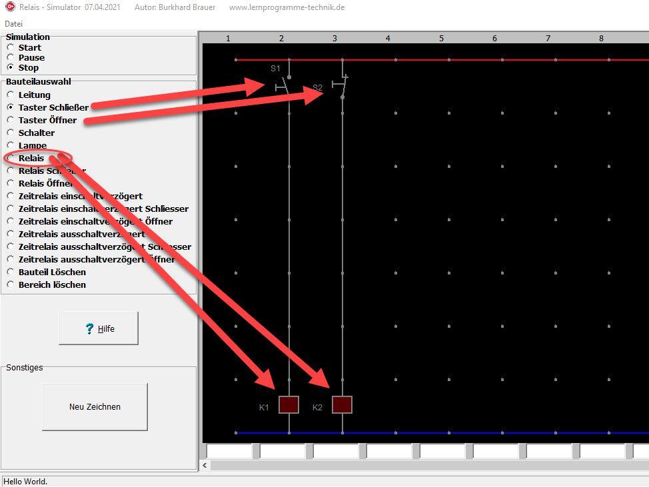Screen dimensions: 649x487
Task: Open Hilfe with the question mark button
Action: (x=99, y=328)
